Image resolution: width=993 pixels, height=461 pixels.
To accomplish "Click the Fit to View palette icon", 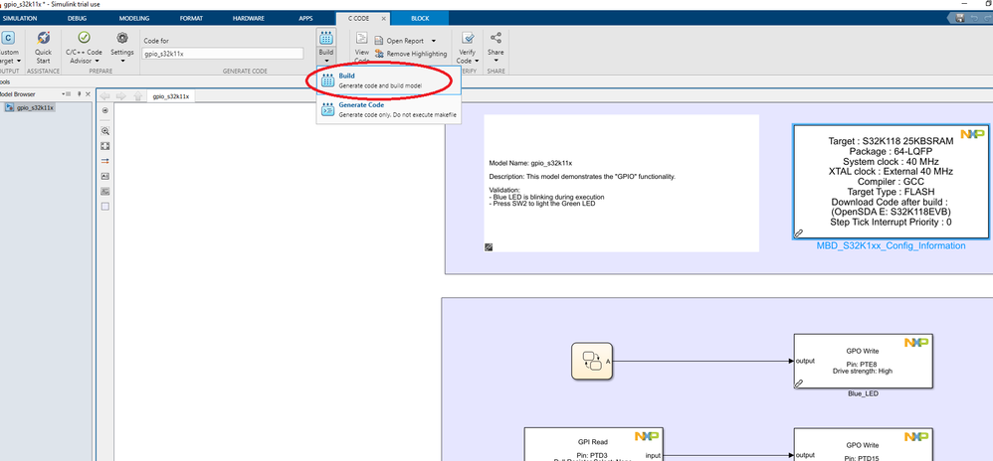I will 105,146.
